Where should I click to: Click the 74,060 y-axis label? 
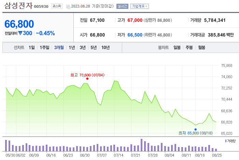(x=227, y=77)
